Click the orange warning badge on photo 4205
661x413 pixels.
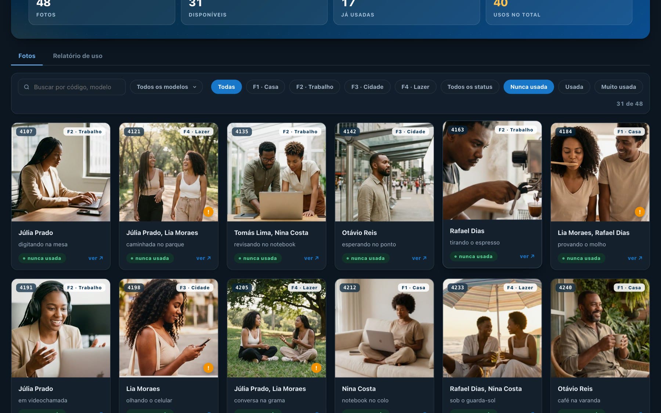point(316,368)
